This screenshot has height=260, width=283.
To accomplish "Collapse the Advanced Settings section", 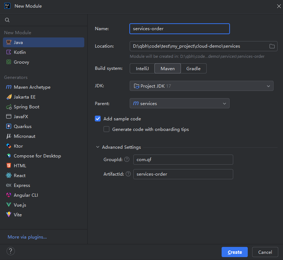I will [x=98, y=147].
